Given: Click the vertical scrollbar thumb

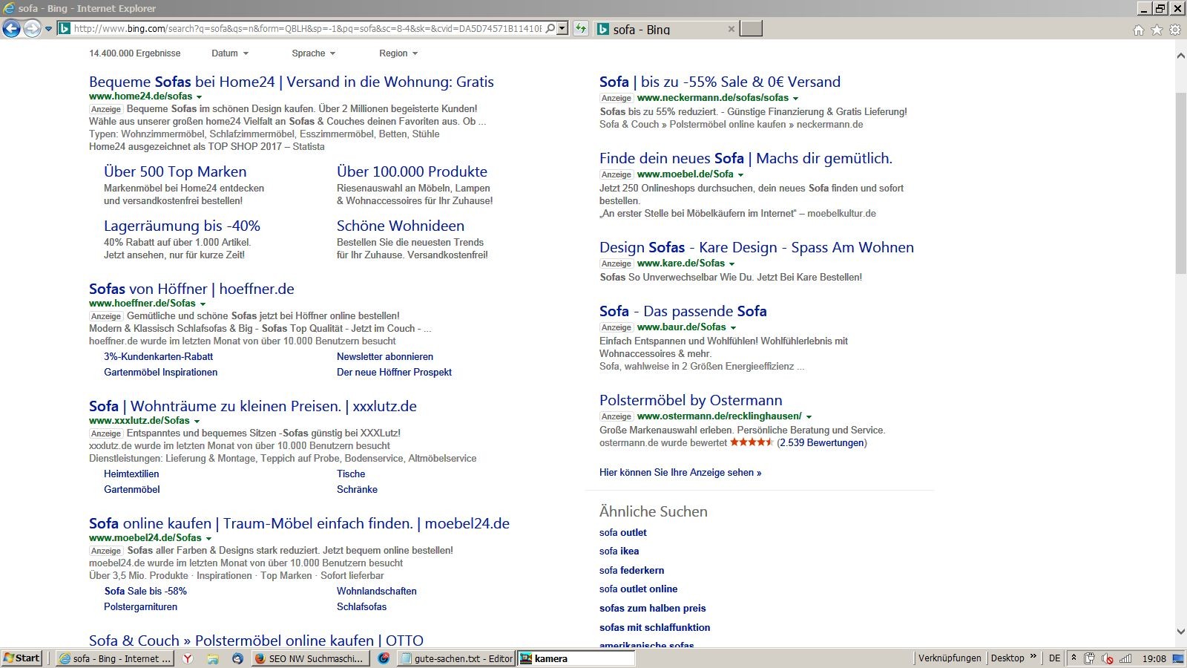Looking at the screenshot, I should click(x=1180, y=183).
